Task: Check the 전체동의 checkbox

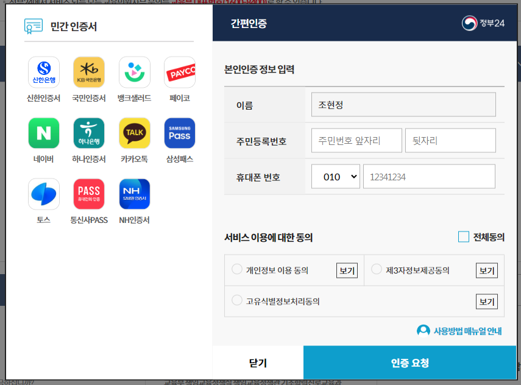Action: pos(464,237)
